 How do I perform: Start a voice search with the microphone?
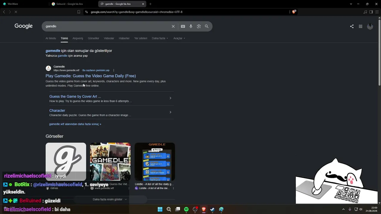tap(191, 26)
